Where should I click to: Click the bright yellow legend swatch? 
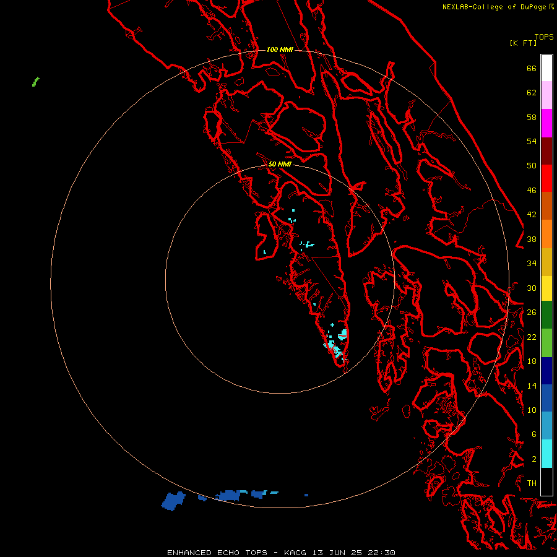click(546, 288)
